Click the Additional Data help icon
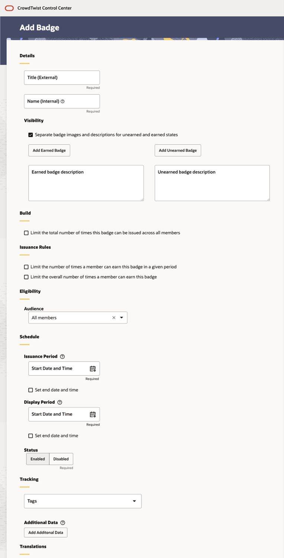 tap(62, 523)
